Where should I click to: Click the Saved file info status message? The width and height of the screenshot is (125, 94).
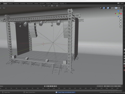tap(66, 92)
